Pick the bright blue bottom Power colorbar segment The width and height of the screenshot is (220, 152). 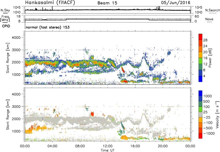(200, 79)
